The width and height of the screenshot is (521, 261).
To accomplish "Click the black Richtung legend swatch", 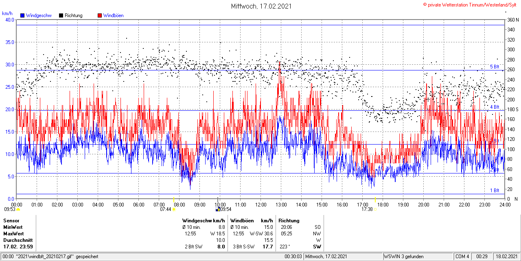I will 61,15.
